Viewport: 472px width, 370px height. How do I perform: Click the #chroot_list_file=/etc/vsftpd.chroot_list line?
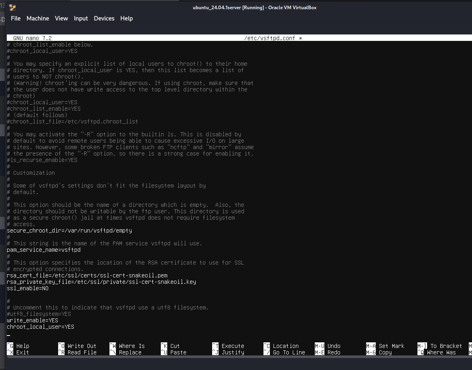73,121
